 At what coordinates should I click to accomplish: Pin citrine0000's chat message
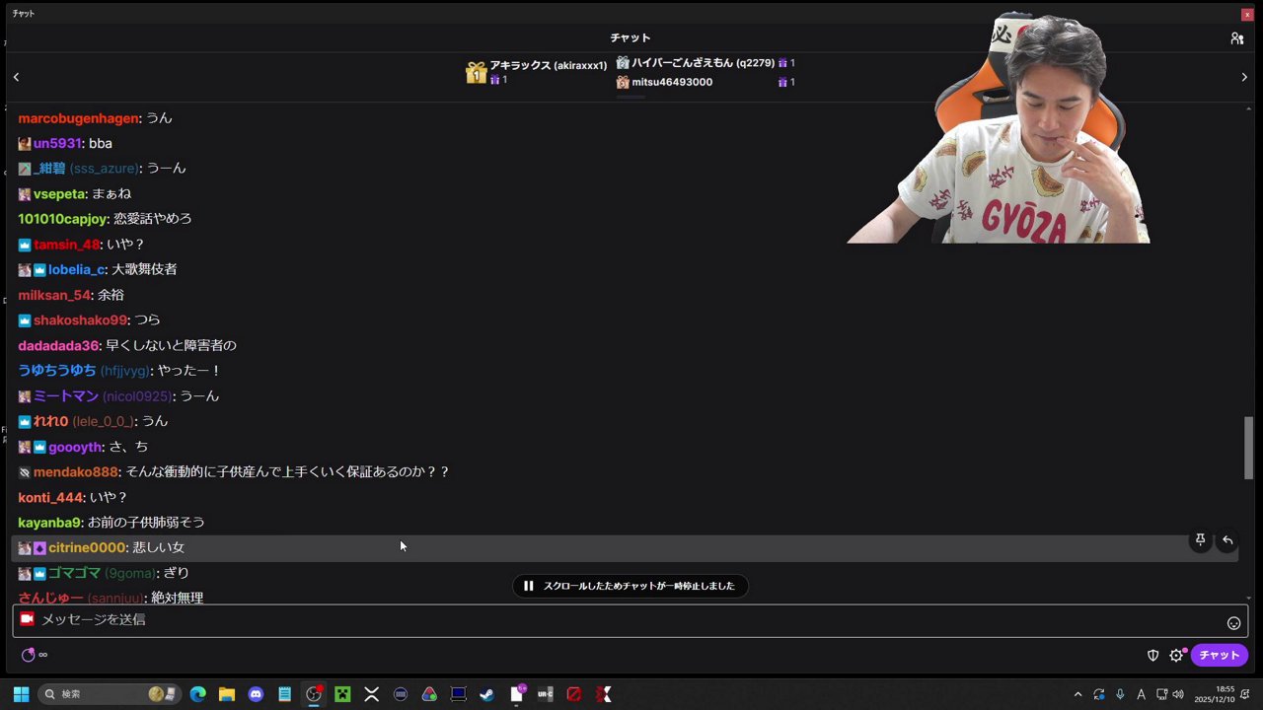[x=1200, y=539]
